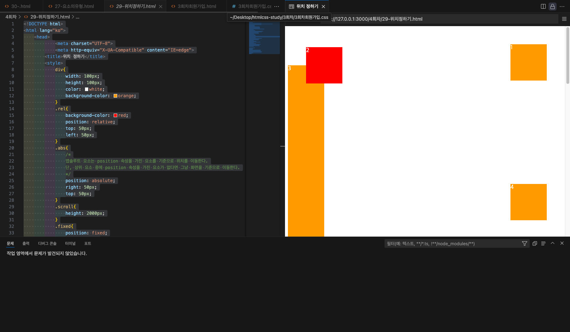Expand the breadcrumb ellipsis symbol item
The image size is (570, 332).
pos(77,17)
